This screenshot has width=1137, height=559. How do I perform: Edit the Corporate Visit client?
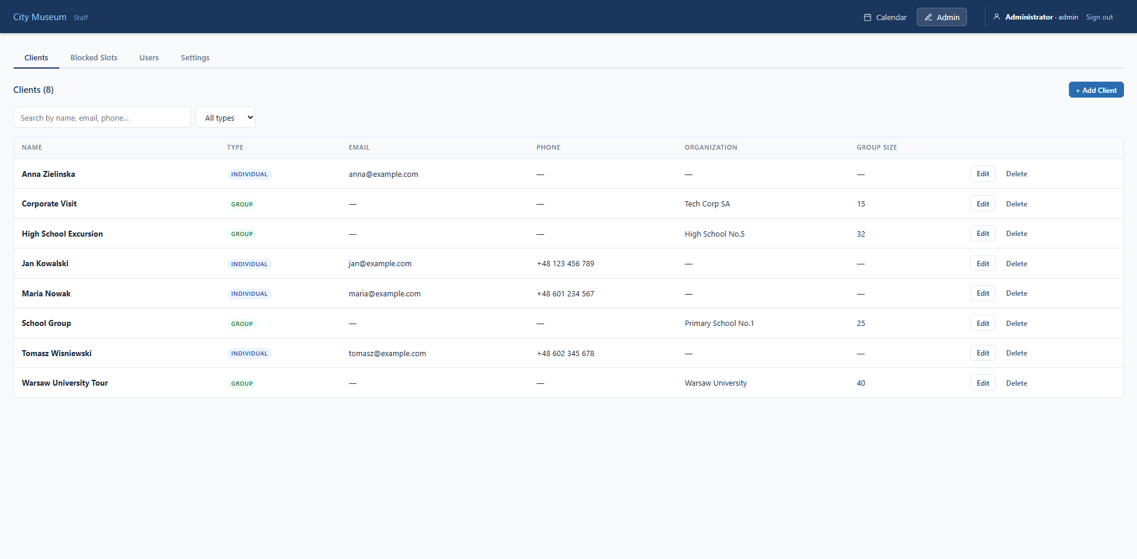tap(983, 203)
